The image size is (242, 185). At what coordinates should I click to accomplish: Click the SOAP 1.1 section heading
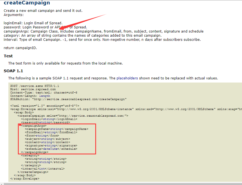13,71
